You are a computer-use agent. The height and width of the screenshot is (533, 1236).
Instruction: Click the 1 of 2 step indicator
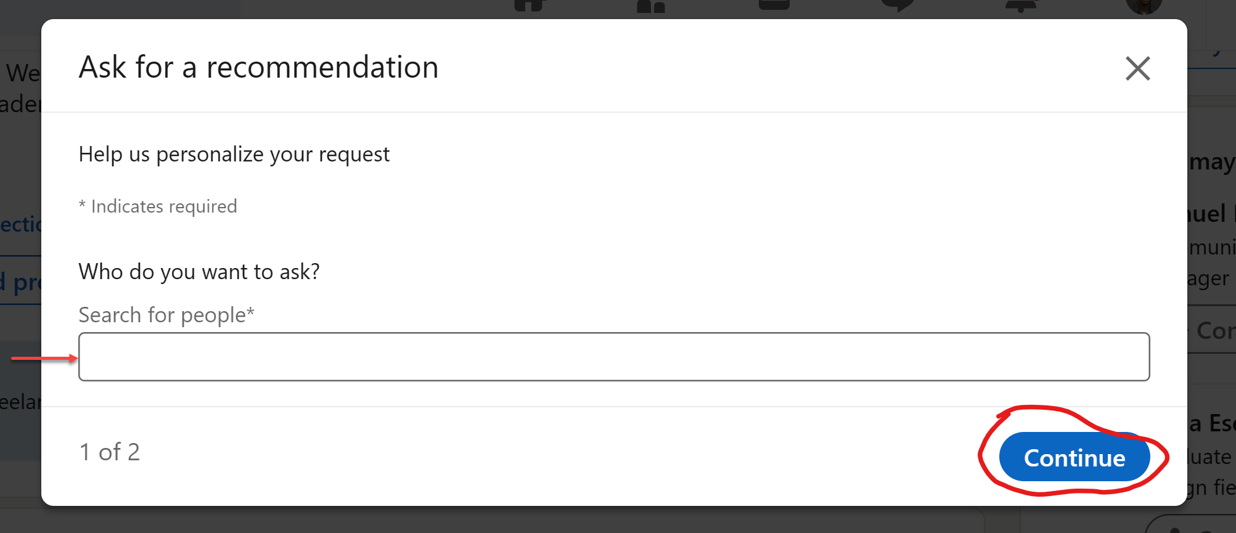pos(110,452)
